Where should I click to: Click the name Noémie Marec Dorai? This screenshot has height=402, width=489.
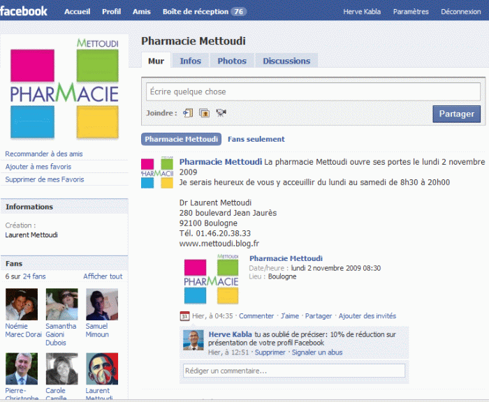pos(23,330)
